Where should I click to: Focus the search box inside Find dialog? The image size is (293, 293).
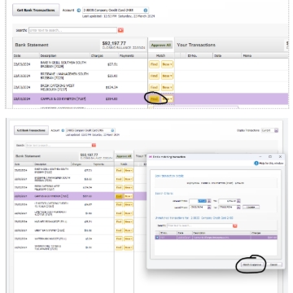199,225
